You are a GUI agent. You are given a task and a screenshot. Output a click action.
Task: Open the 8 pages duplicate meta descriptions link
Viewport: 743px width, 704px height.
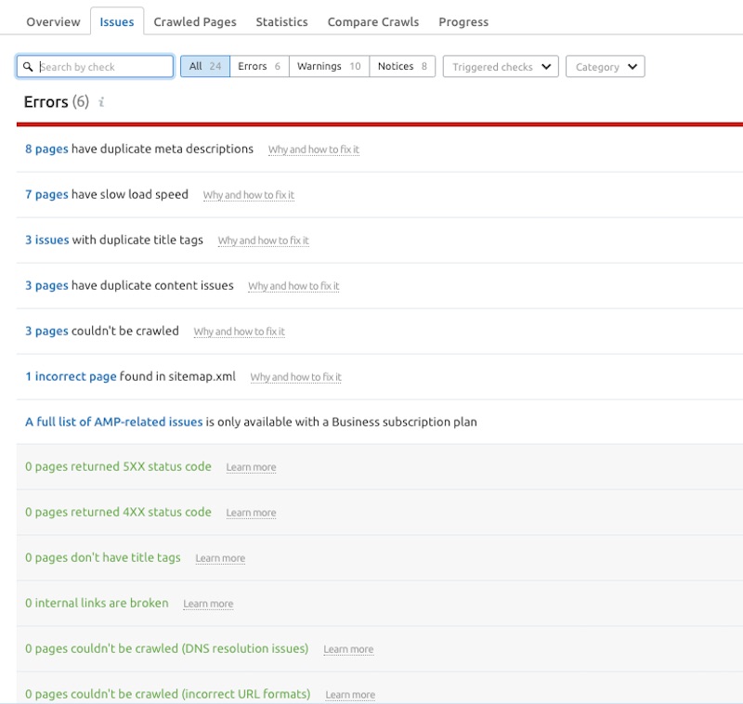(46, 149)
